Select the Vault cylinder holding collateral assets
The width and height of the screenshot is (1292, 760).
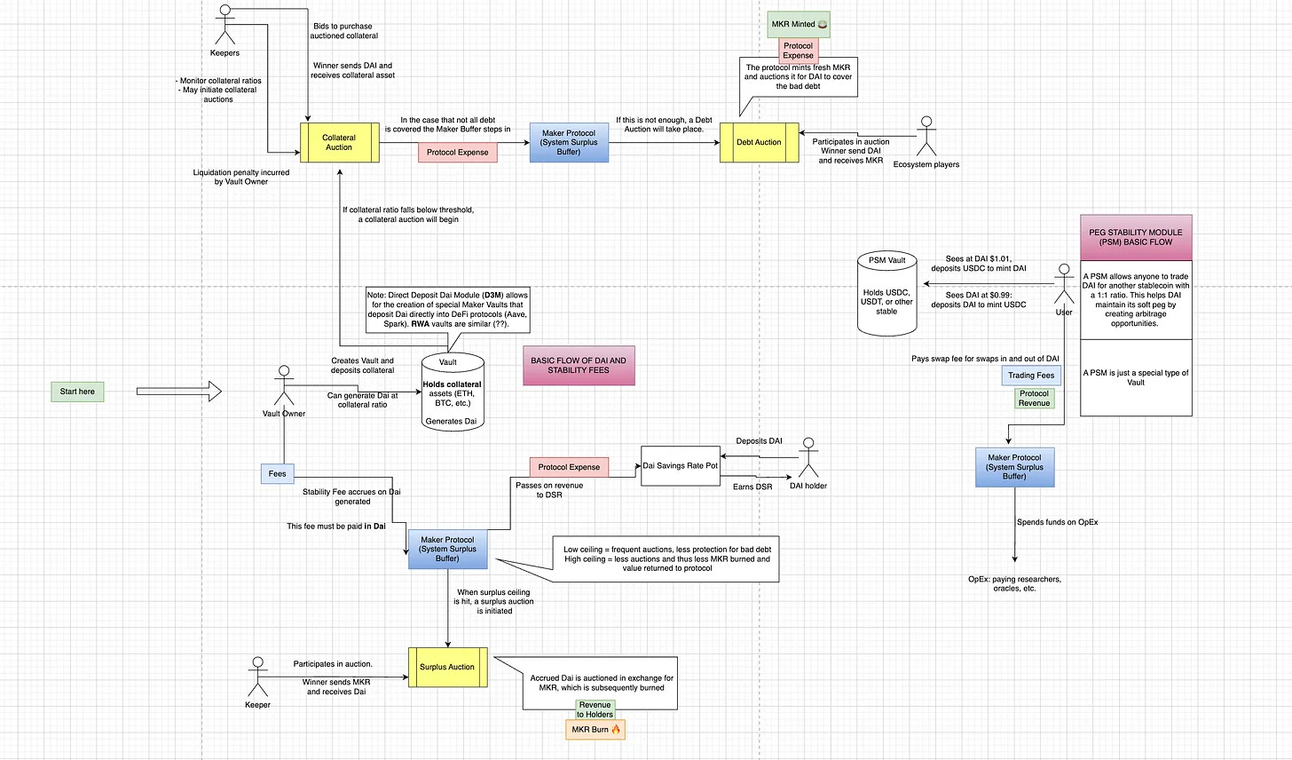click(x=453, y=392)
